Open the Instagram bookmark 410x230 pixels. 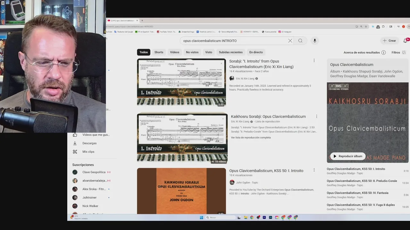point(285,32)
